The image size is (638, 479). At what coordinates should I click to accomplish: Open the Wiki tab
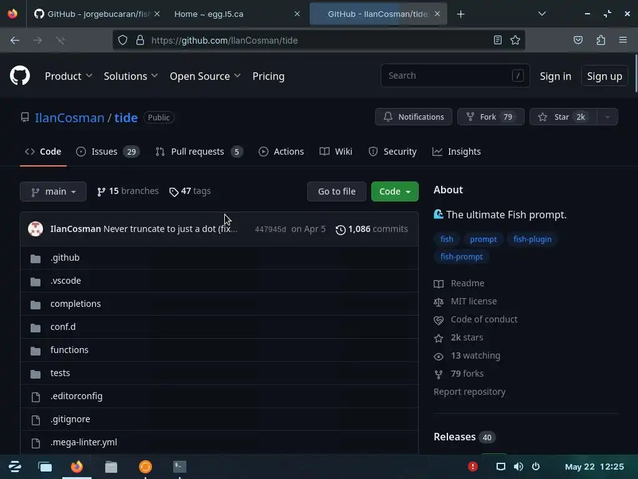pyautogui.click(x=336, y=152)
